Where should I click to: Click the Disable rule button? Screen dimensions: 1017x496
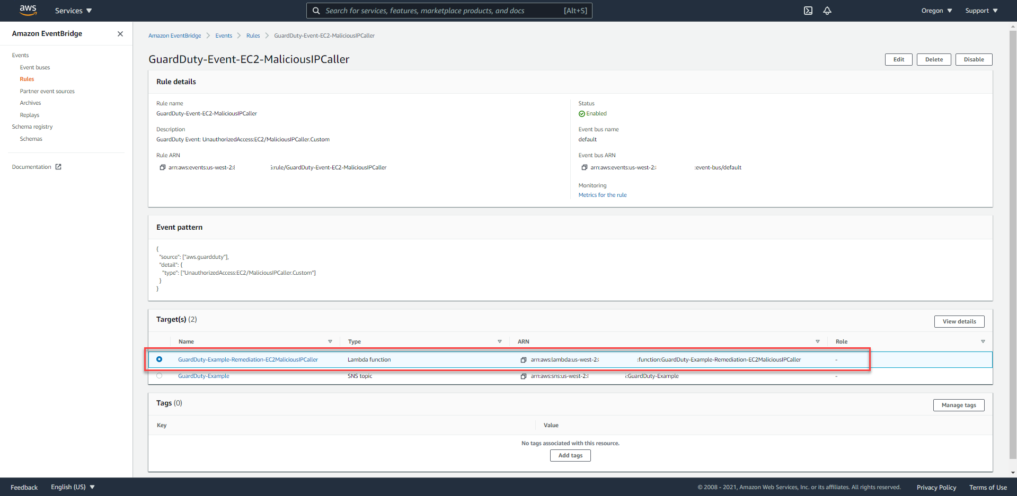tap(974, 59)
